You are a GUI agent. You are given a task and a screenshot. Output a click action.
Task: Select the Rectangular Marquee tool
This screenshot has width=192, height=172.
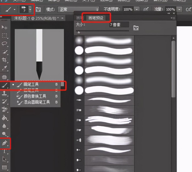4,35
